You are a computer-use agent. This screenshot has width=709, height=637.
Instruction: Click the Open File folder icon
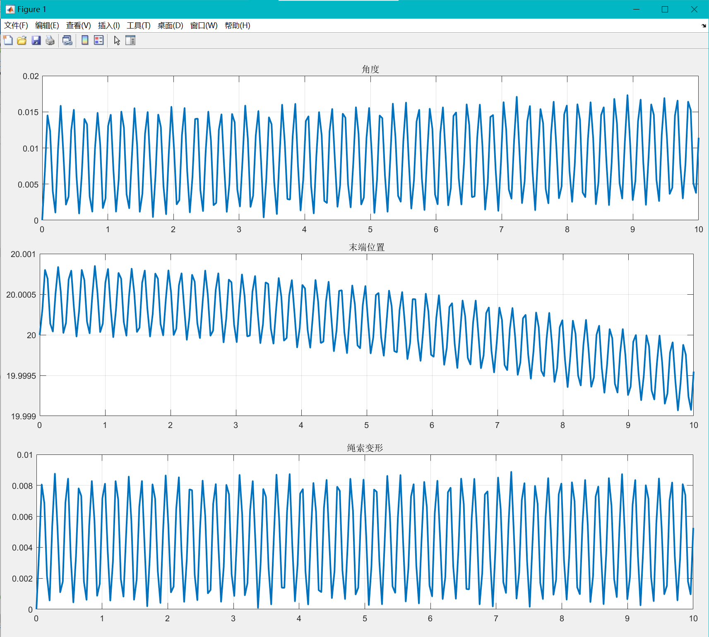tap(22, 40)
